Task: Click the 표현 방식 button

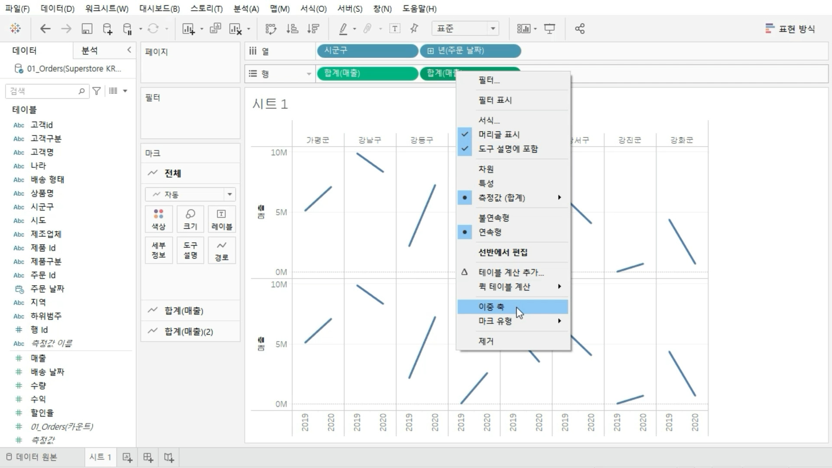Action: [x=790, y=29]
